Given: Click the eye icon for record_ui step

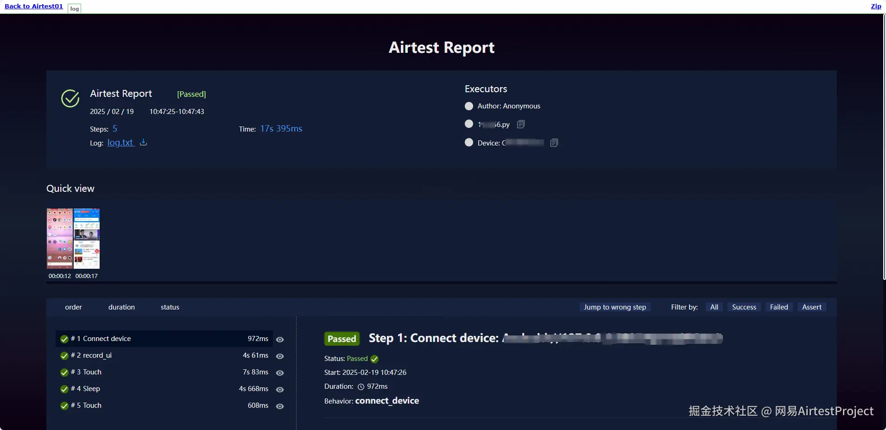Looking at the screenshot, I should coord(280,356).
